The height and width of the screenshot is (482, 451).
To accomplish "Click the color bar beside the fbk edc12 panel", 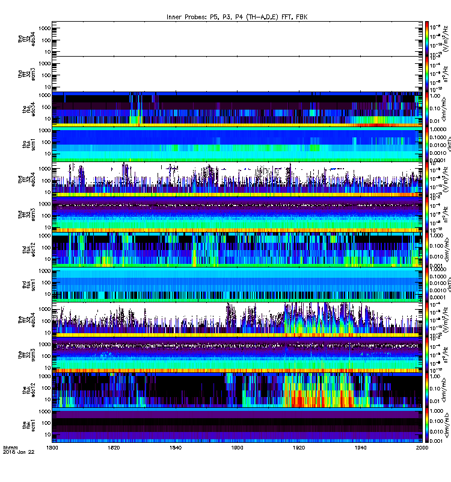I will point(427,390).
